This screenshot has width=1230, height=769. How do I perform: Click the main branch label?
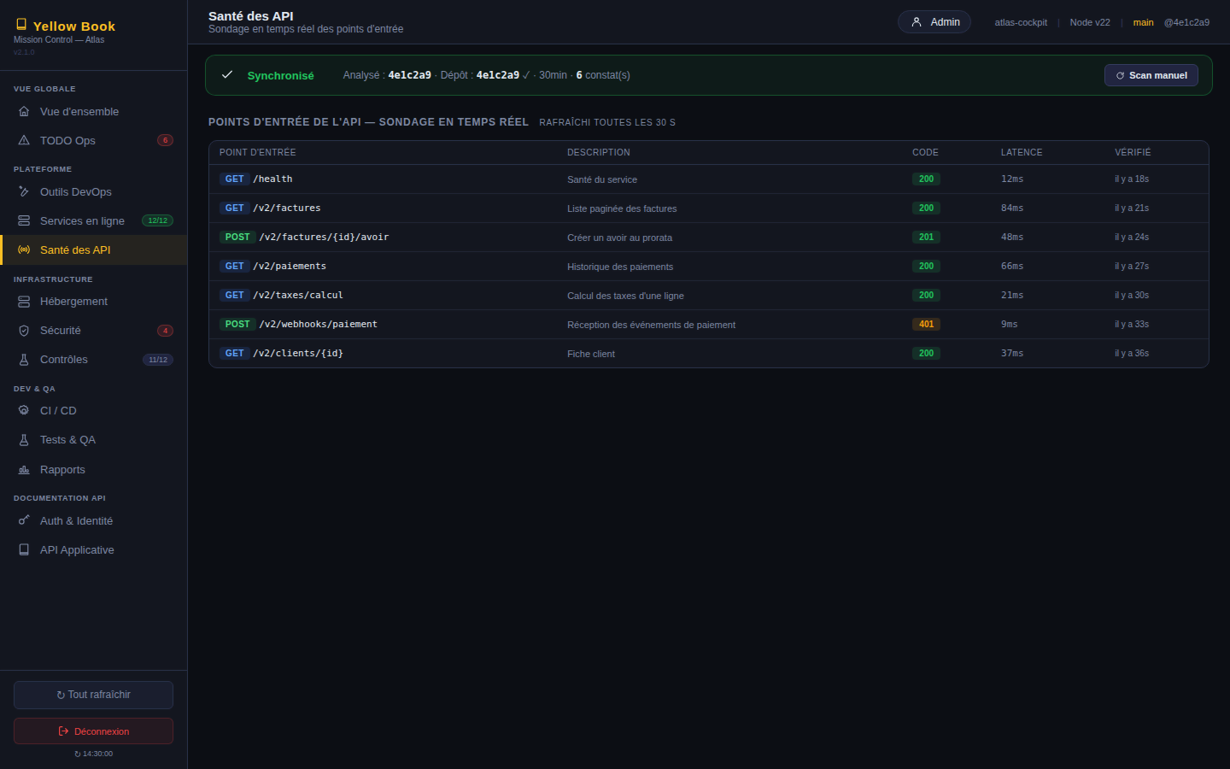pos(1143,22)
